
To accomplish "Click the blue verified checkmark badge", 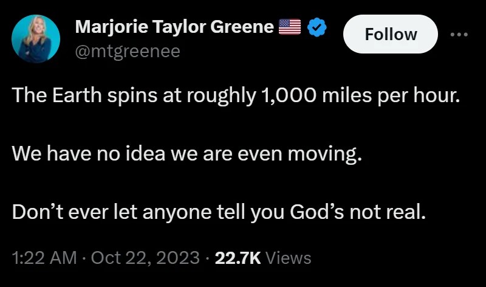I will coord(317,27).
